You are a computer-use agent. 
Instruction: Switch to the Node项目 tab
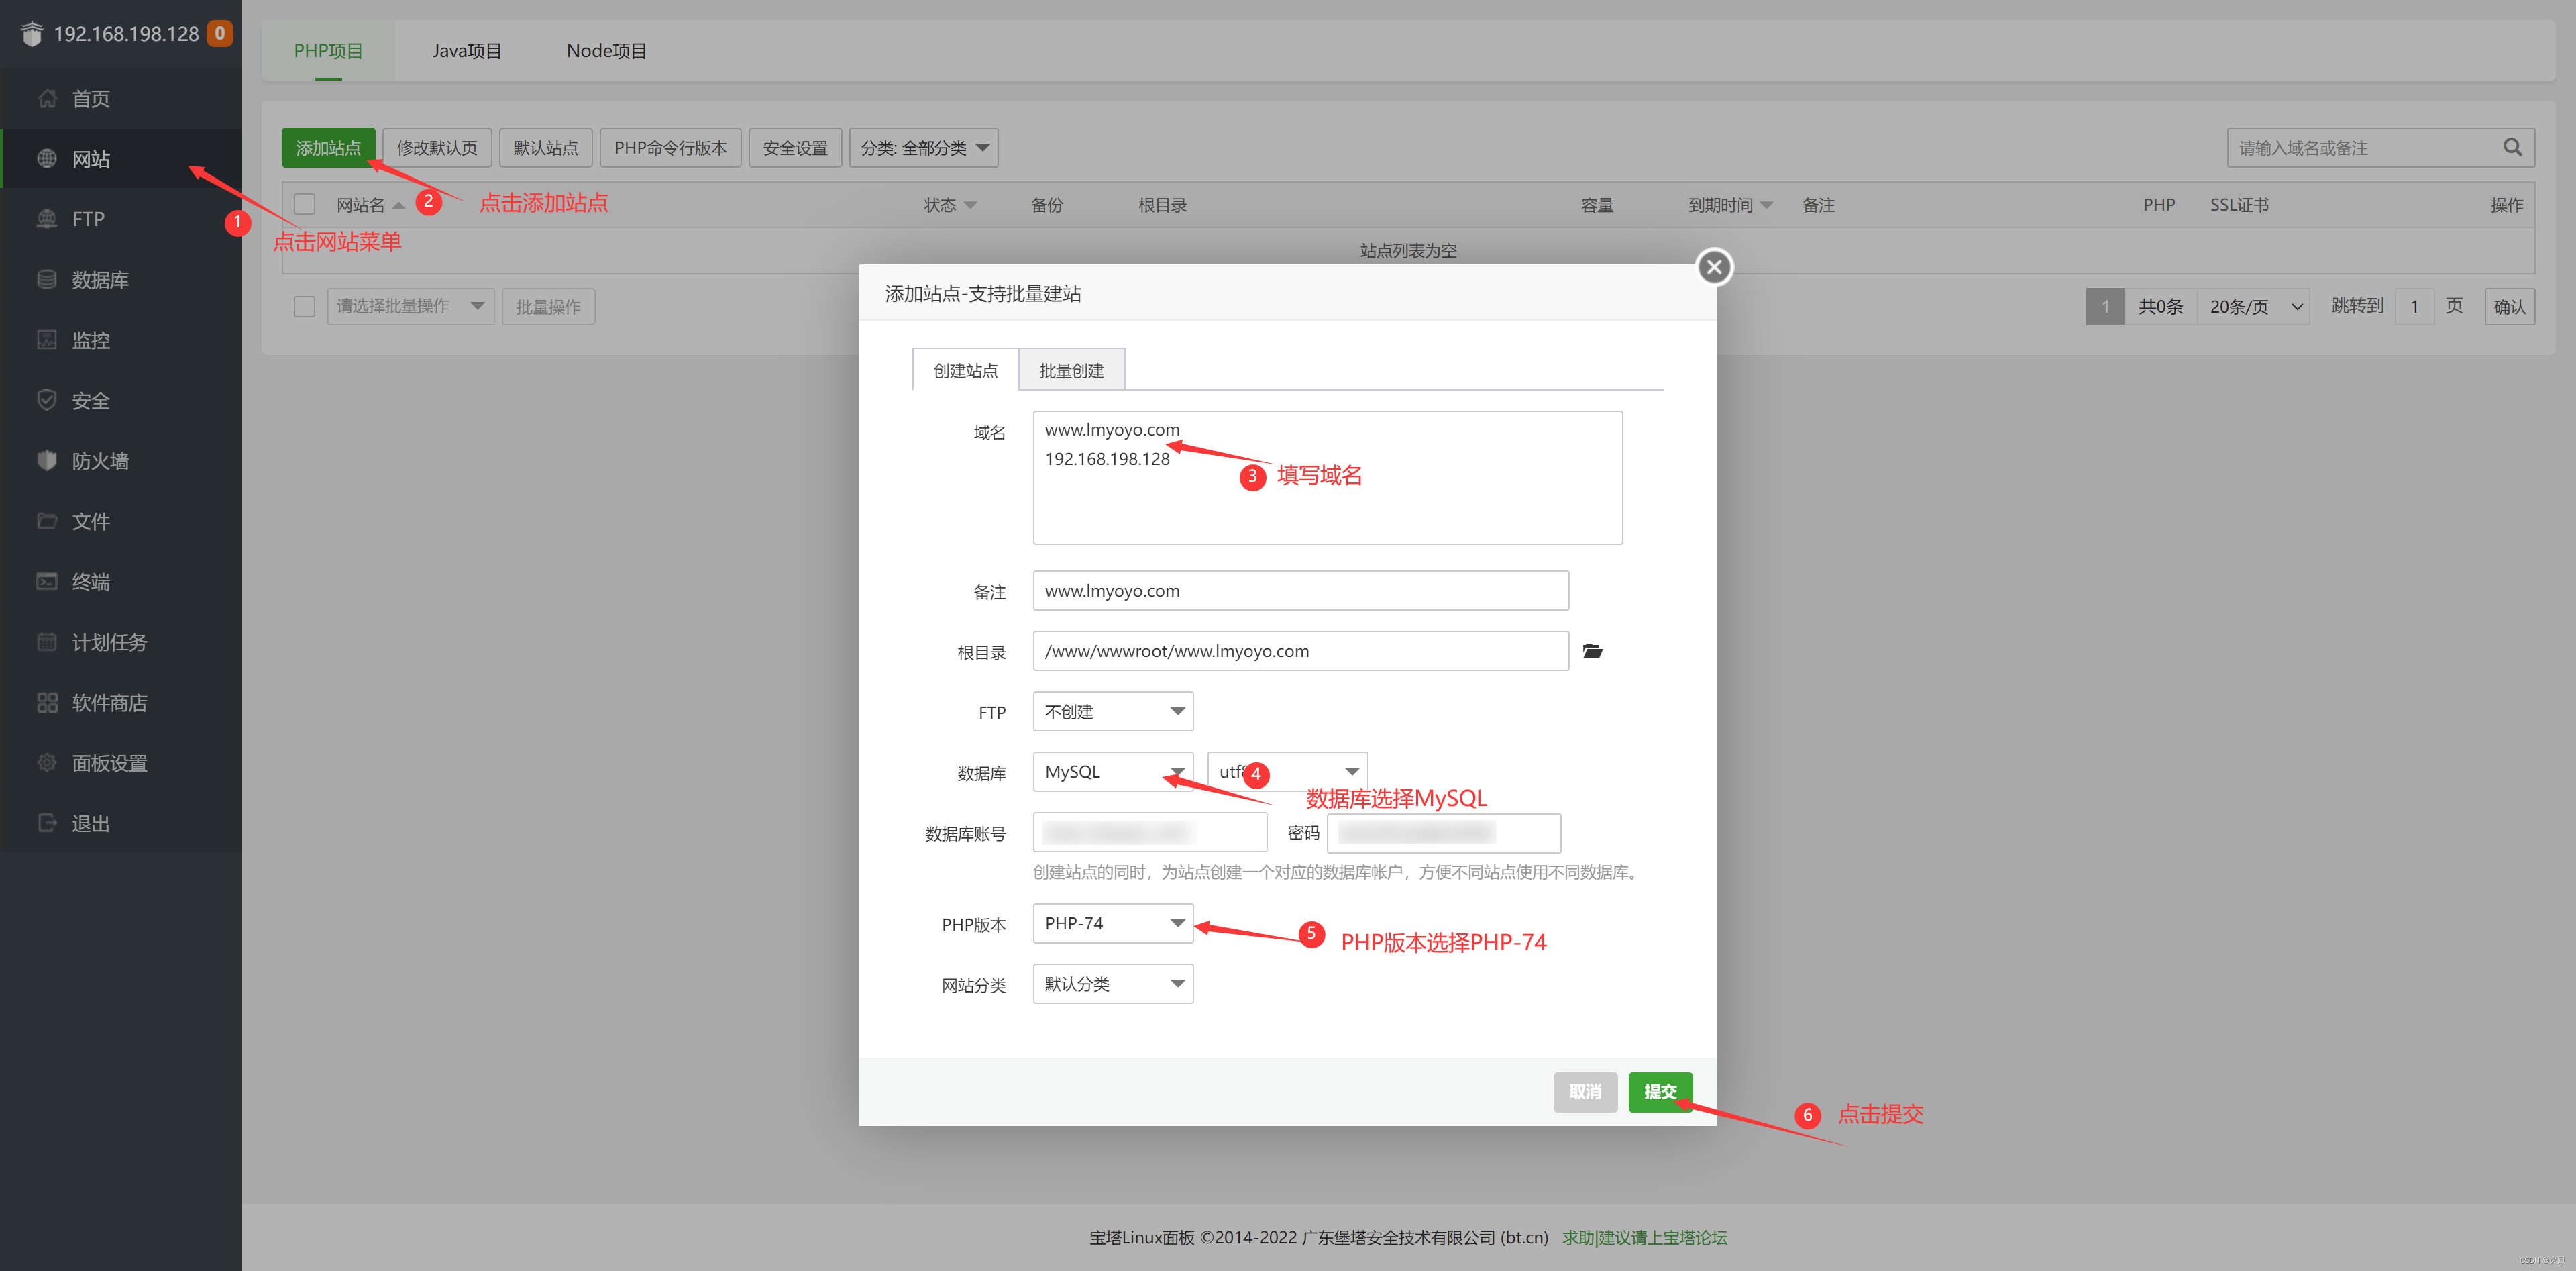click(606, 50)
